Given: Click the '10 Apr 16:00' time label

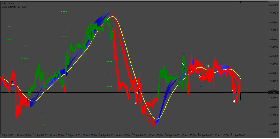Looking at the screenshot, I should coord(24,135).
